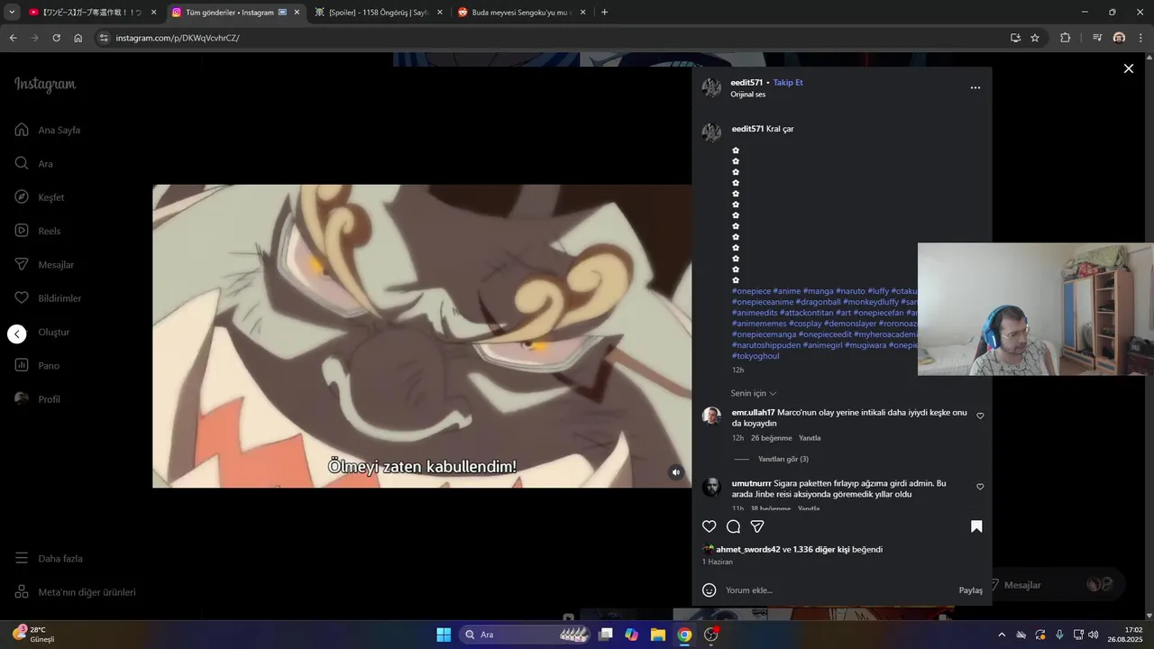
Task: Switch to Buda meyvesi Sengoku'yu tab
Action: [x=521, y=13]
